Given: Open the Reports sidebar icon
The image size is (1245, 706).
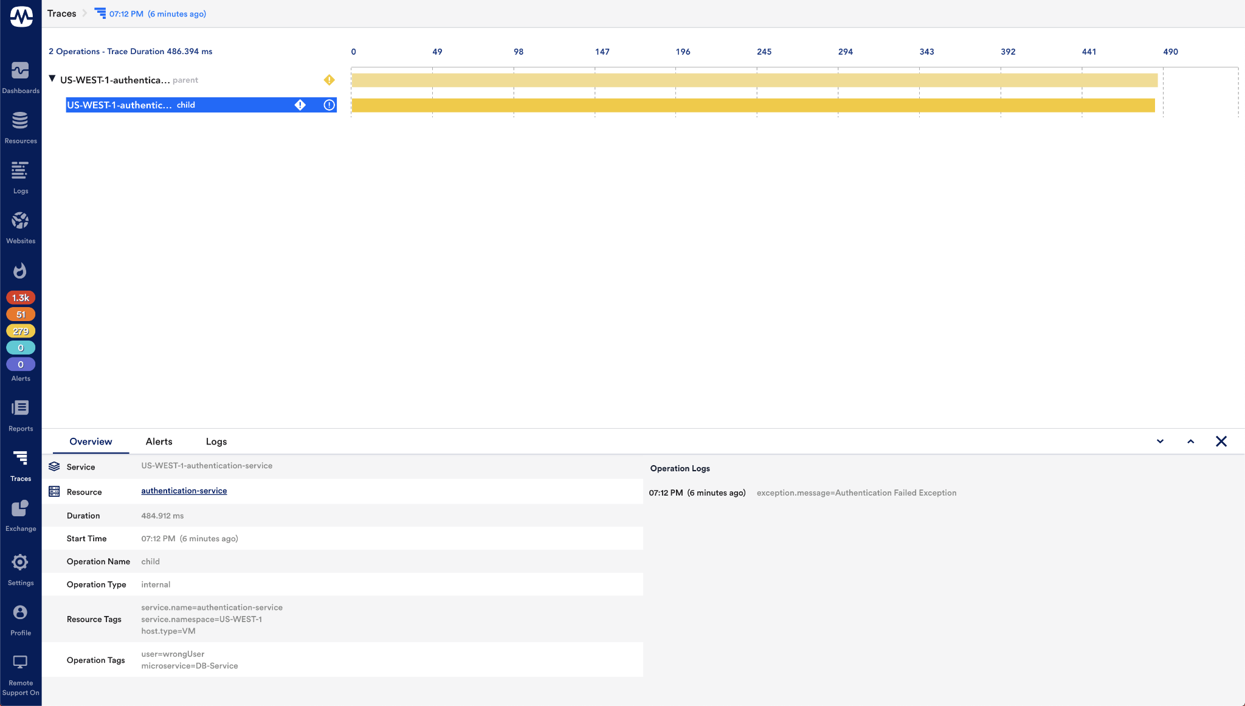Looking at the screenshot, I should click(20, 409).
